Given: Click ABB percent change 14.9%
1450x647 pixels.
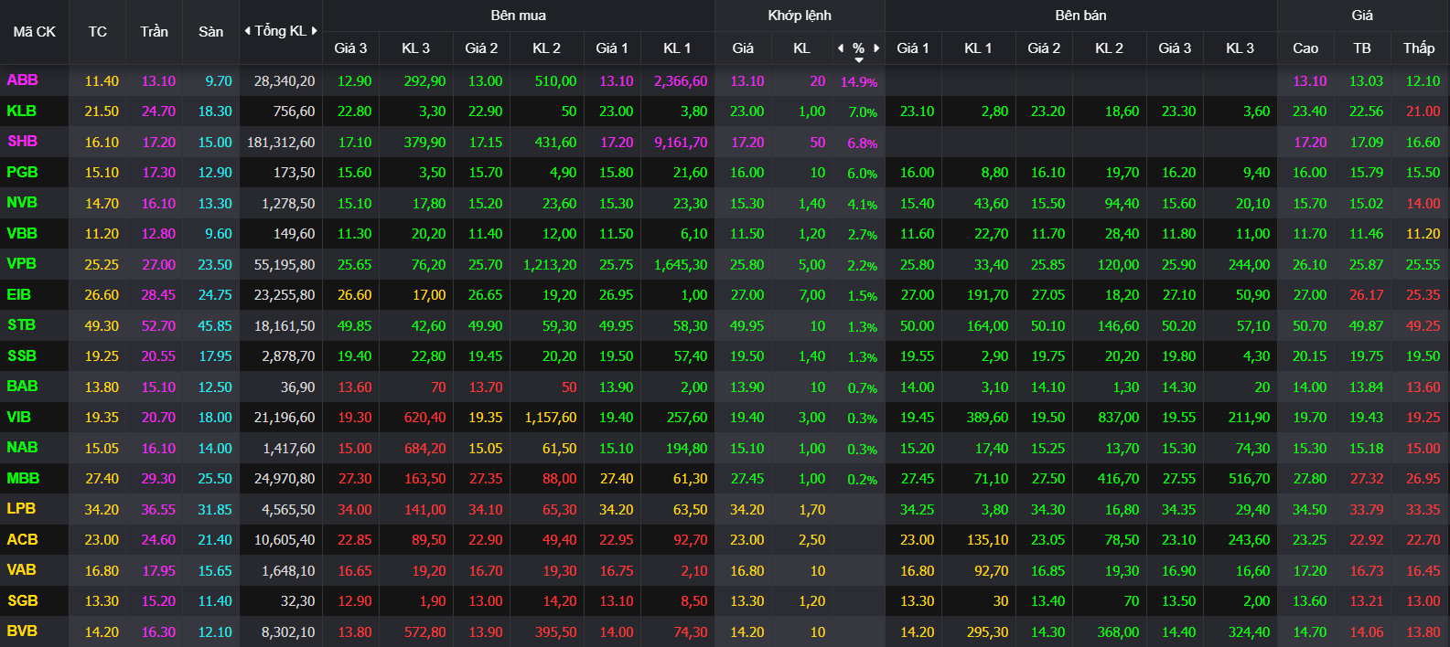Looking at the screenshot, I should tap(859, 82).
